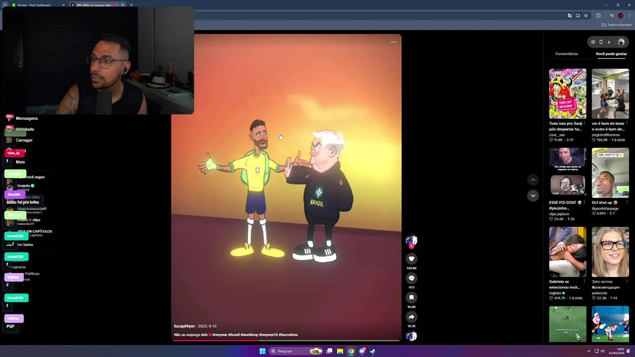Go to the previous video with up arrow

pos(533,180)
